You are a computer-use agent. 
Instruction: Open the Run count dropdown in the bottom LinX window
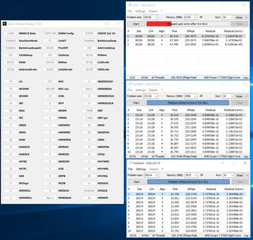[x=228, y=175]
